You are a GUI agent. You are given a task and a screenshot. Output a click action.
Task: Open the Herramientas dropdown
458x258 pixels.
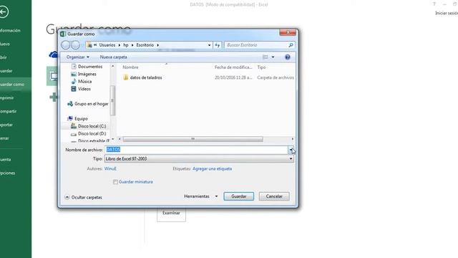coord(201,196)
